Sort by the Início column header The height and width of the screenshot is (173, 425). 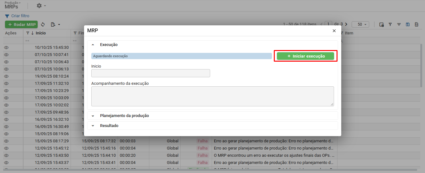[x=41, y=33]
